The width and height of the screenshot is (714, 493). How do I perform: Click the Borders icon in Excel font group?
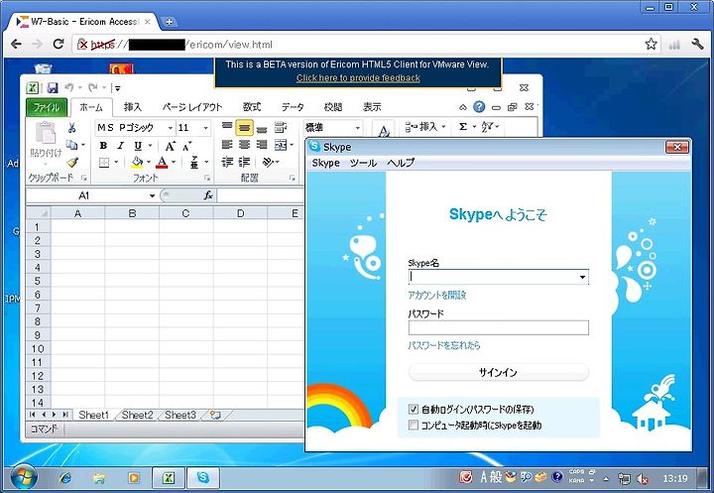104,163
